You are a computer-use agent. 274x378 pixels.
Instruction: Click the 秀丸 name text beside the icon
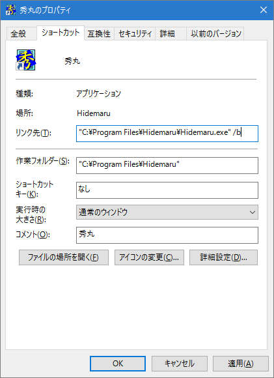72,61
